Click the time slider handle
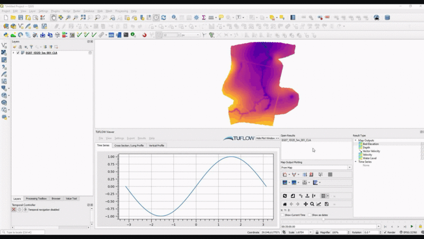 tap(324, 219)
